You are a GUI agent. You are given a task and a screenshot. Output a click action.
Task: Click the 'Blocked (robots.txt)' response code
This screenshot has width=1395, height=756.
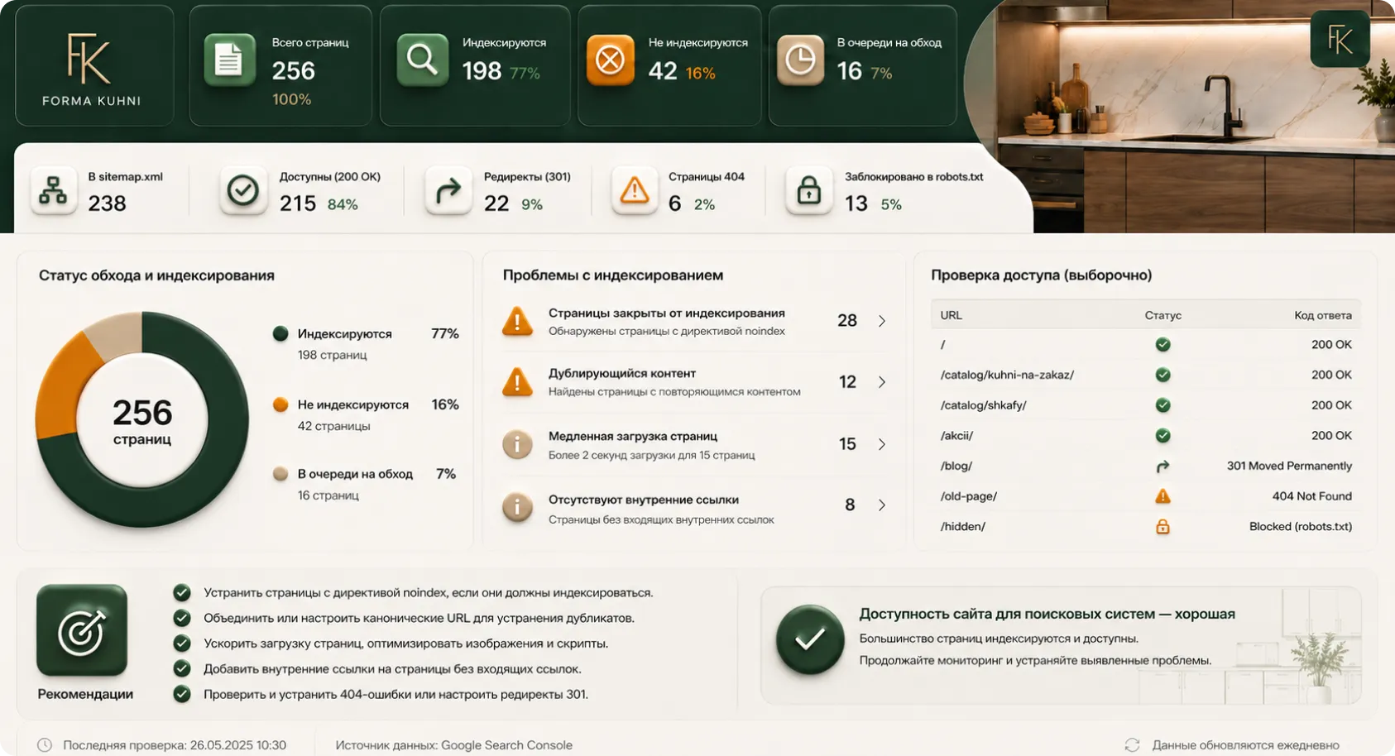click(x=1301, y=526)
